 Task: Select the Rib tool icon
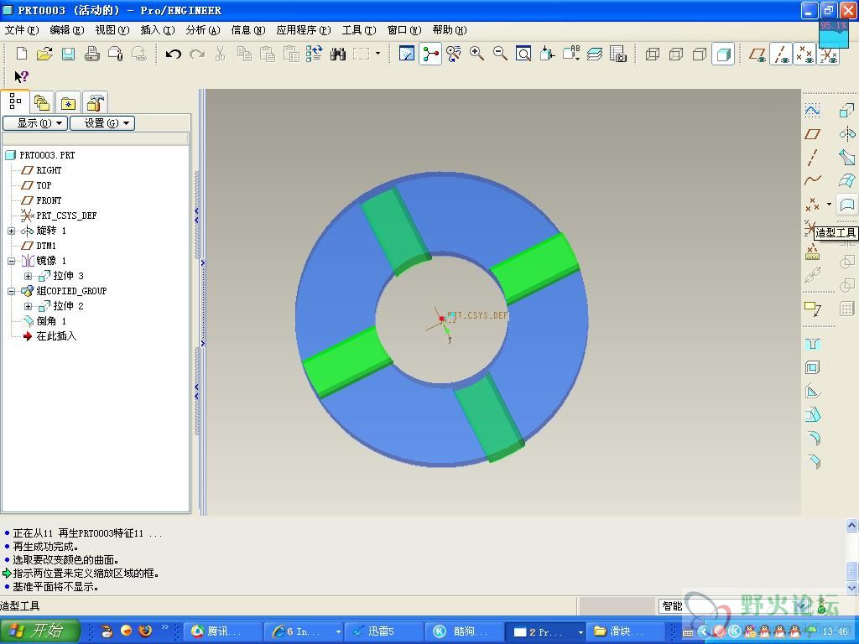(x=812, y=391)
